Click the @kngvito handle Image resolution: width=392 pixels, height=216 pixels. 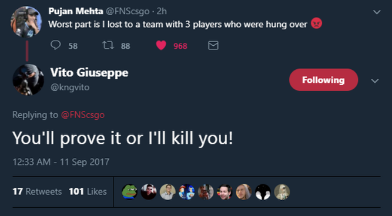[x=70, y=87]
